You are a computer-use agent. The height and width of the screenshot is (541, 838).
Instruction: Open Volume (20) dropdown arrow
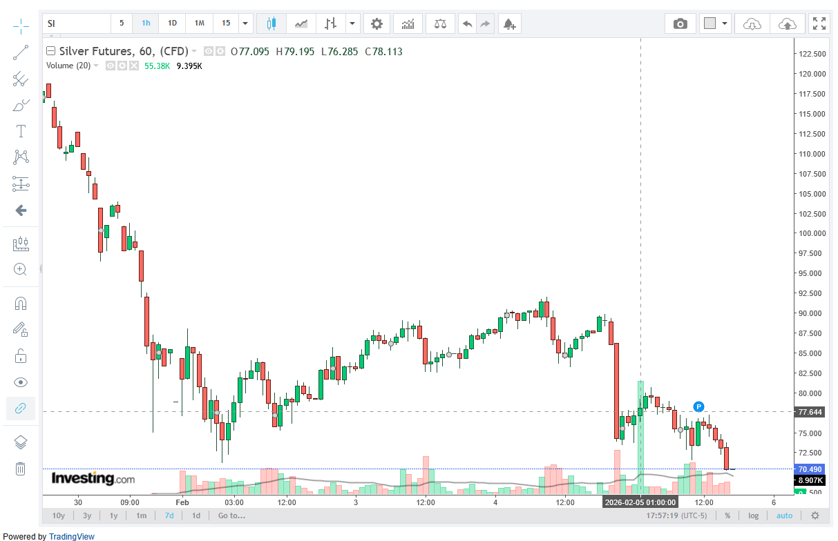click(x=96, y=66)
